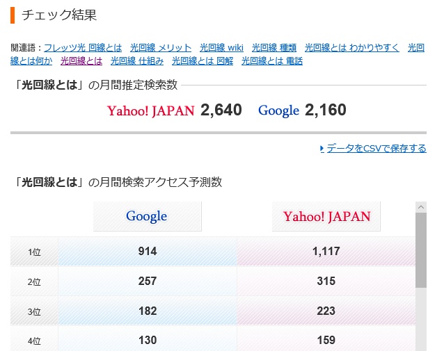Open the 光回線とは わかりやすく link

click(x=351, y=48)
